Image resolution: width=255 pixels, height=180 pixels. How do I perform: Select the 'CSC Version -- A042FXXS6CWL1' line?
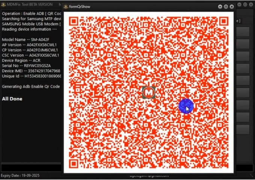point(30,55)
